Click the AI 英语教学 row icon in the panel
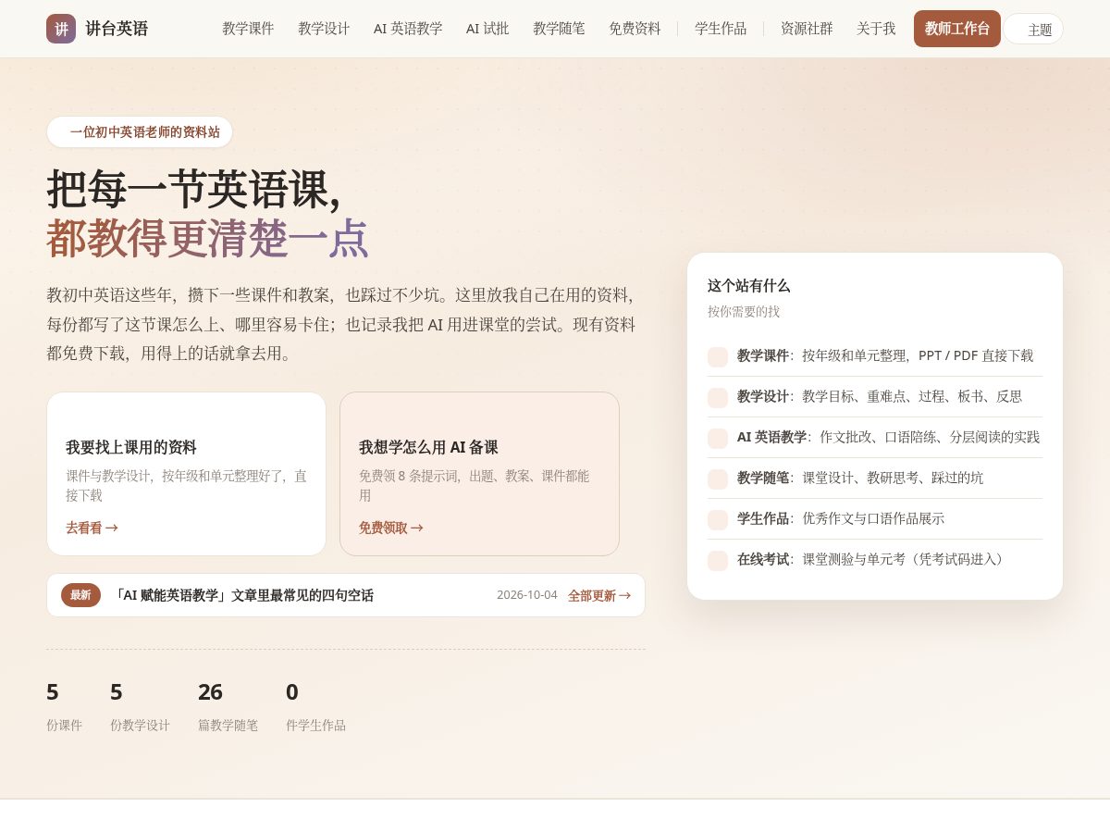This screenshot has width=1110, height=833. click(718, 438)
